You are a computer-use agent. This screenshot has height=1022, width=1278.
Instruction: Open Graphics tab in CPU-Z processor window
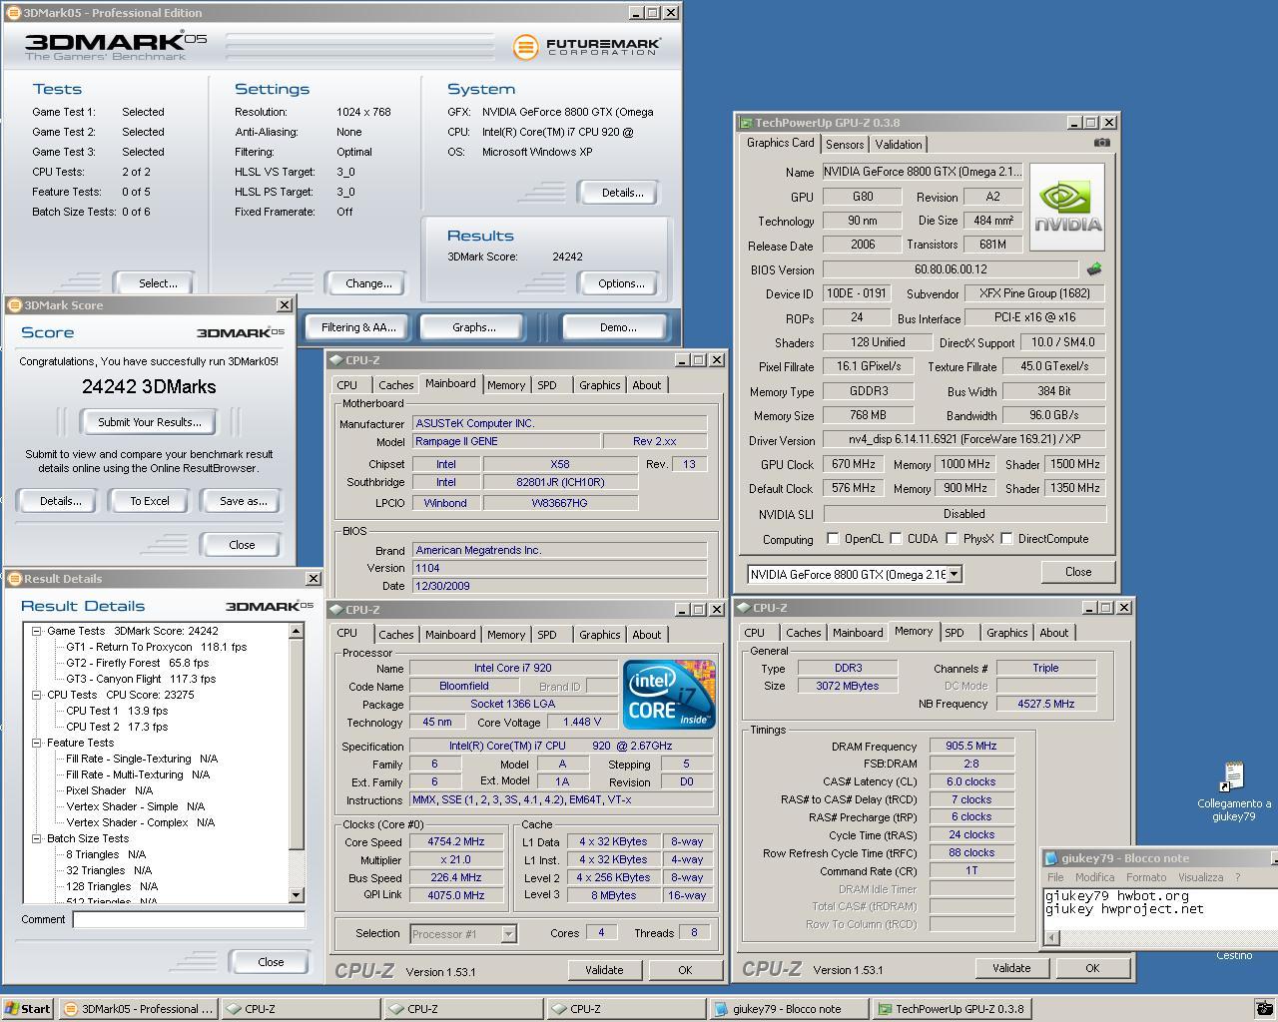tap(599, 635)
